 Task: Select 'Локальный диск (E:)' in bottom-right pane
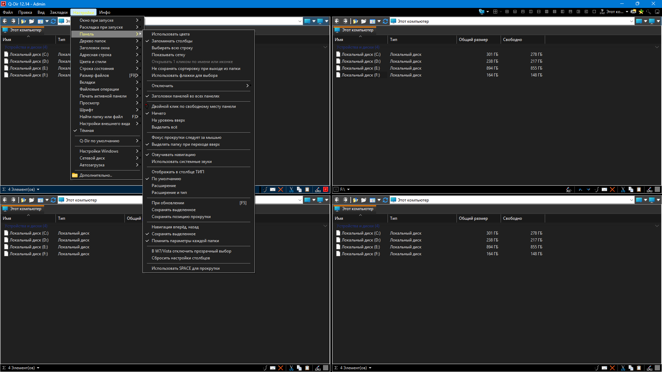point(361,247)
